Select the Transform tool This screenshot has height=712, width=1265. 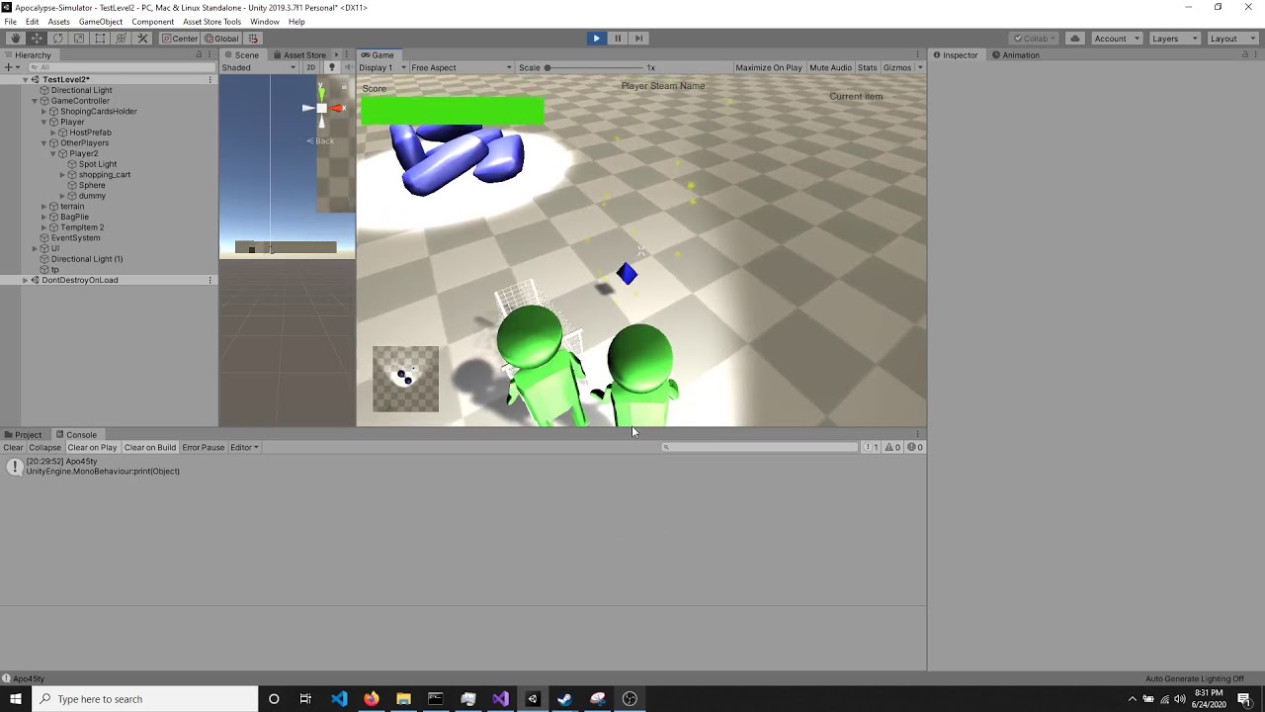122,39
